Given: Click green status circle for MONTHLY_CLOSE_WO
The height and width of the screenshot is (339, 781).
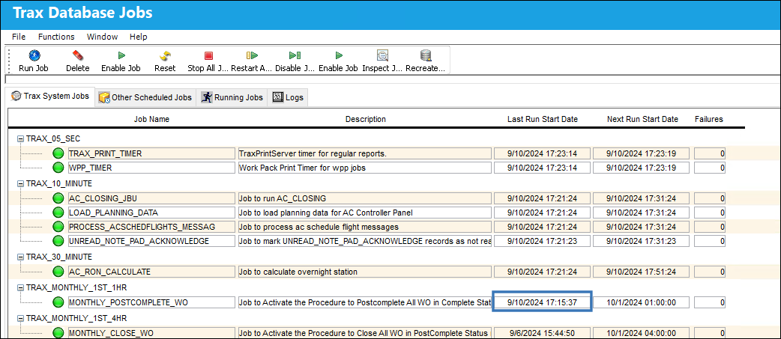Looking at the screenshot, I should coord(58,333).
